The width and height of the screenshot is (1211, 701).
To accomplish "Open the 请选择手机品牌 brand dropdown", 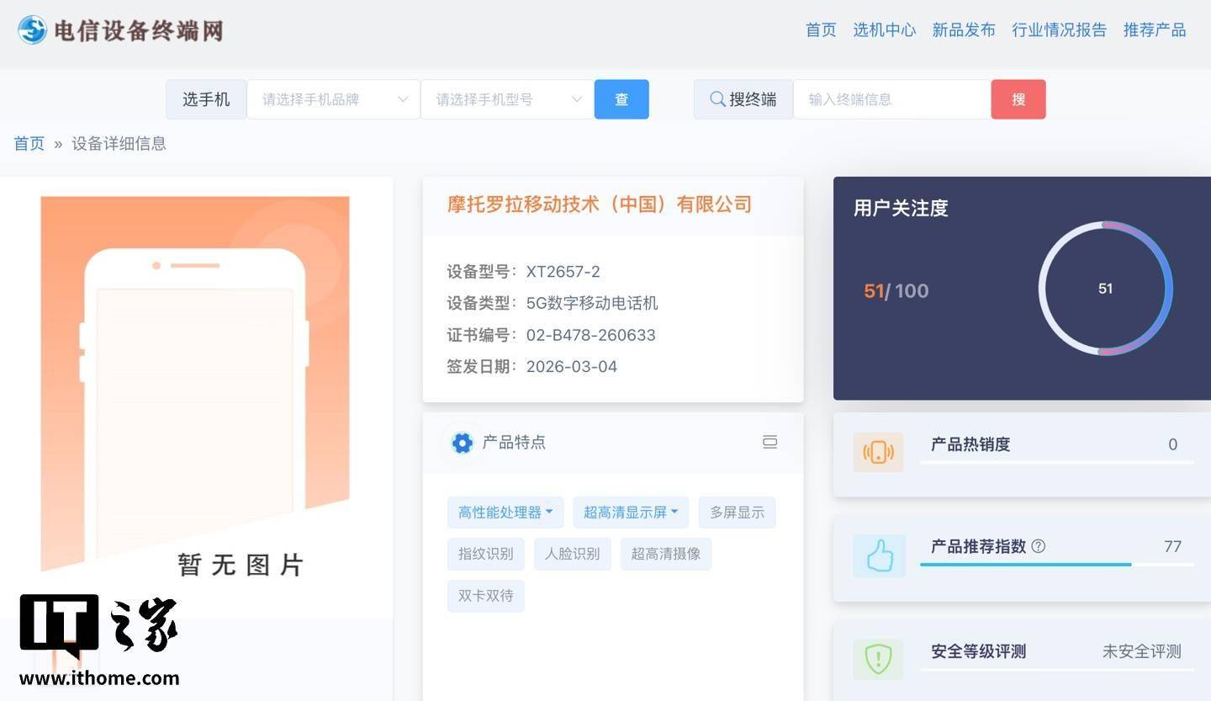I will [333, 99].
